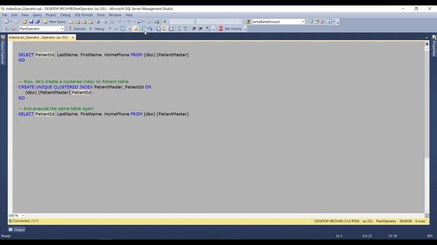The image size is (437, 245).
Task: Click the Find in Files icon
Action: [x=248, y=22]
